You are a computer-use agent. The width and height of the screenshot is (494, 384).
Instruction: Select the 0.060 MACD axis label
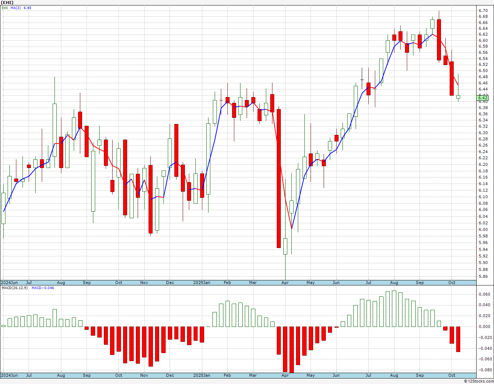tap(485, 294)
